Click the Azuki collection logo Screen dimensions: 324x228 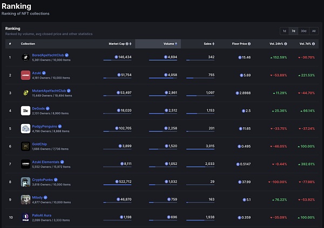[x=25, y=75]
